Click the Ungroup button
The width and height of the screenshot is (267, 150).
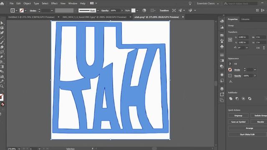pos(238,116)
